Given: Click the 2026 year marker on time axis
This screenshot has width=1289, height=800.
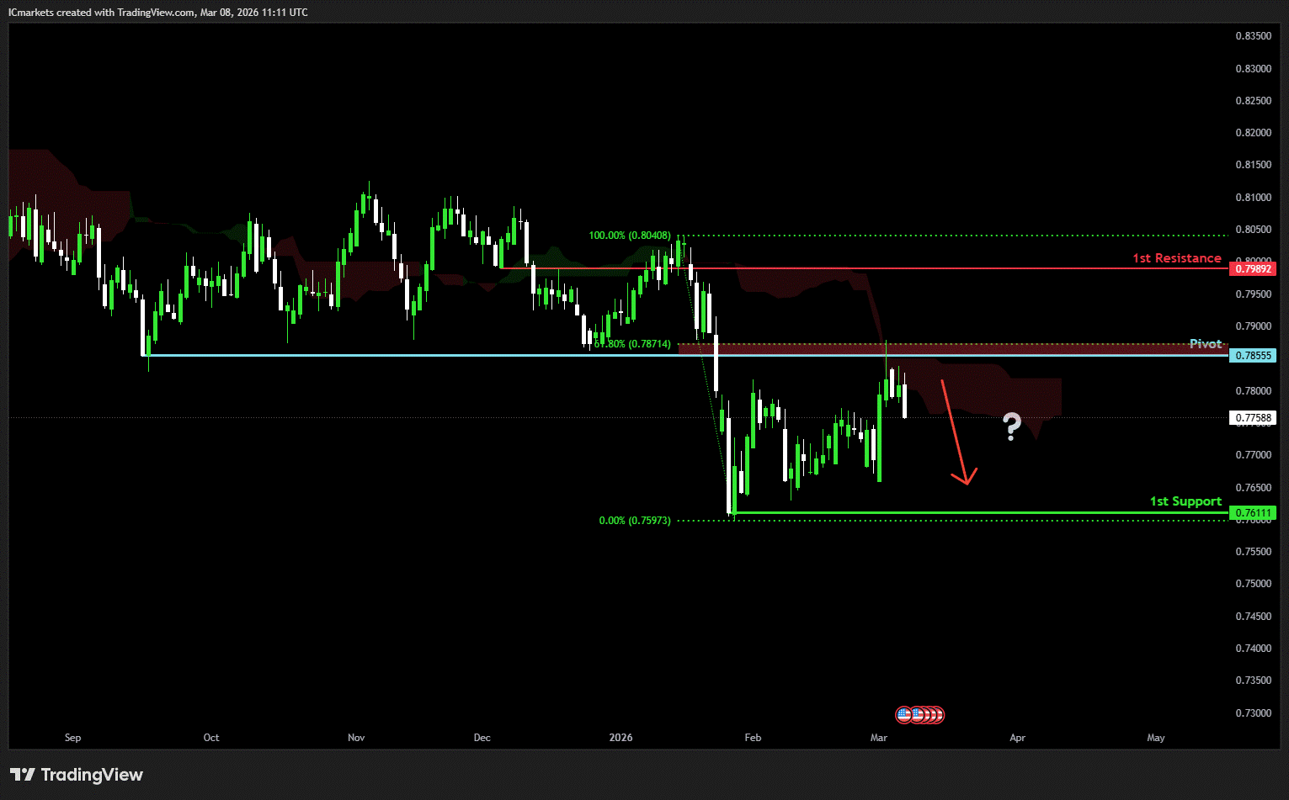Looking at the screenshot, I should pos(621,738).
